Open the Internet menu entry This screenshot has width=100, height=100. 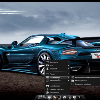coord(57,69)
